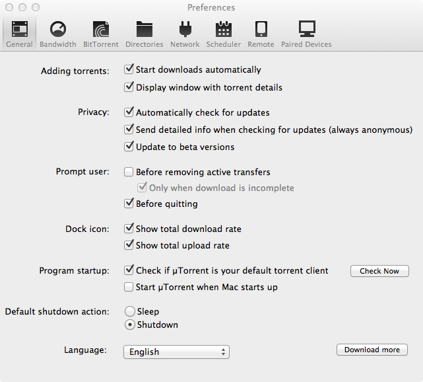
Task: Click the red close window button
Action: click(9, 7)
